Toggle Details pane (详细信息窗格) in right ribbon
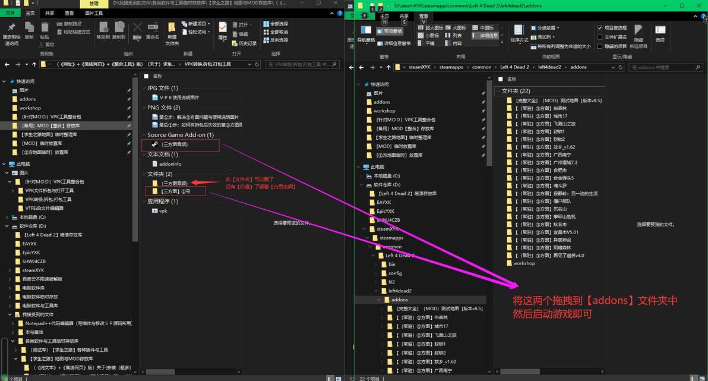The height and width of the screenshot is (381, 708). [x=393, y=43]
